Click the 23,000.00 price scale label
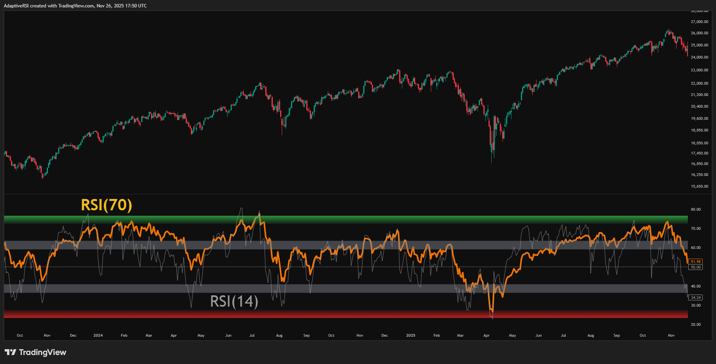Screen dimensions: 716x364 coord(700,70)
